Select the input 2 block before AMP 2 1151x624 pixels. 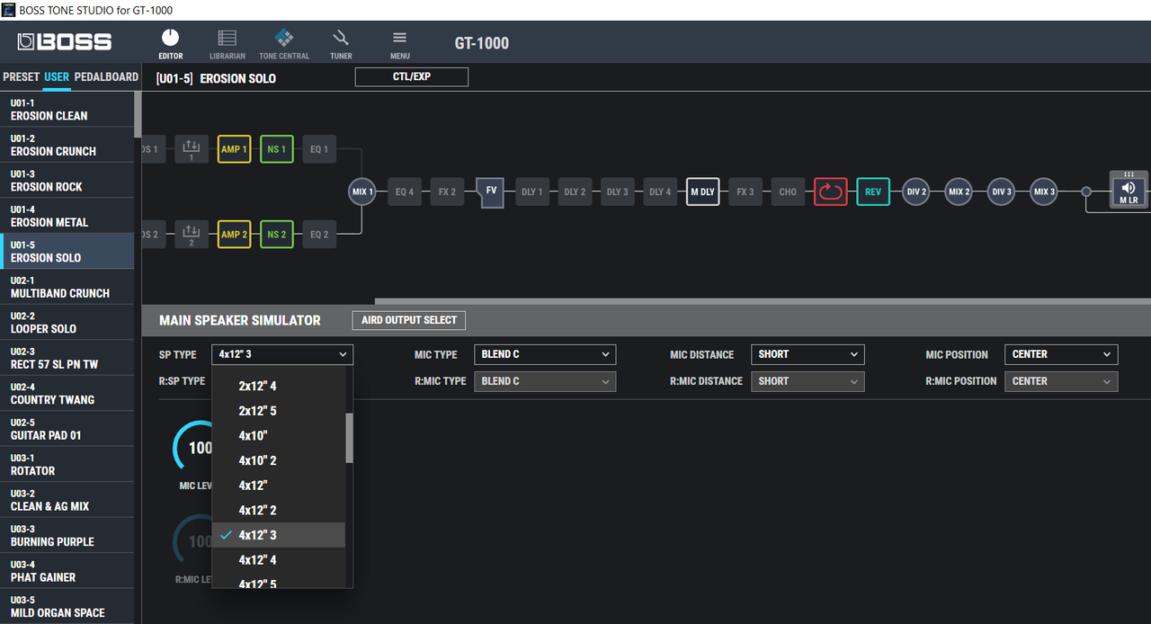pyautogui.click(x=191, y=235)
